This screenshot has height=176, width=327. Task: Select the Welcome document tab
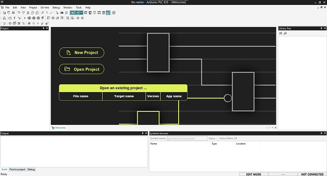click(58, 128)
